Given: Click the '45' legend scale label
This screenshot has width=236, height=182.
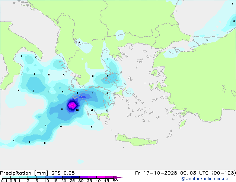Looking at the screenshot, I should [x=106, y=181].
